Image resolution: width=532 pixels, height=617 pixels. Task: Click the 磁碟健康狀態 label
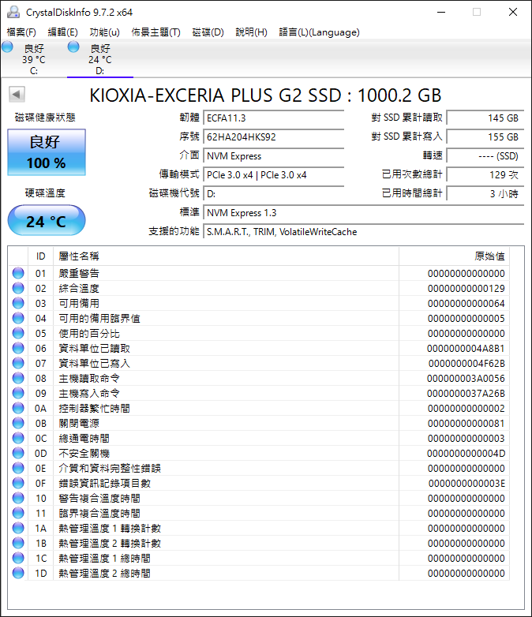pyautogui.click(x=45, y=118)
